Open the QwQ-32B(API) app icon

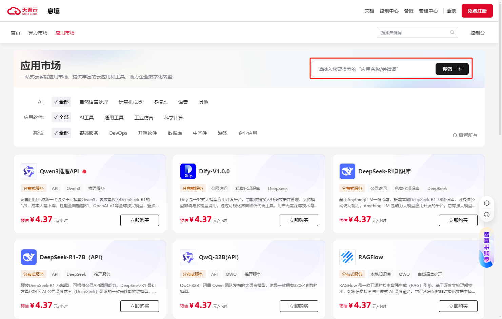tap(188, 257)
